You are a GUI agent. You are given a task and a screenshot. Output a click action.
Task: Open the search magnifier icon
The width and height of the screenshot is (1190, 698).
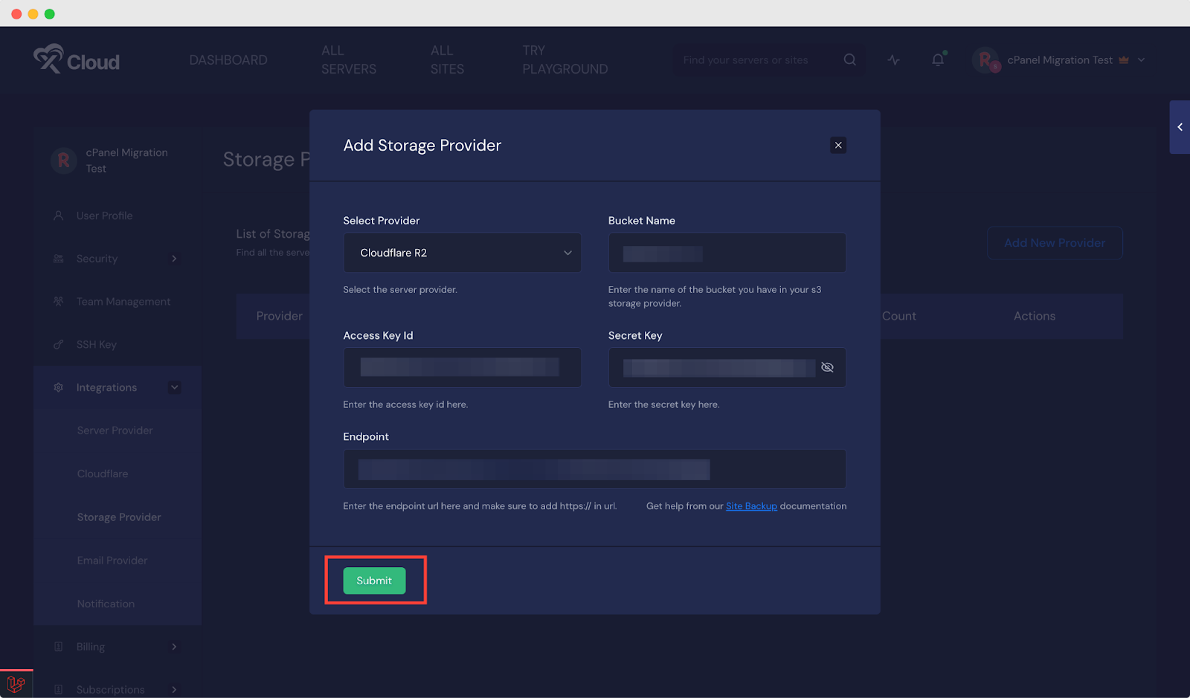click(849, 60)
